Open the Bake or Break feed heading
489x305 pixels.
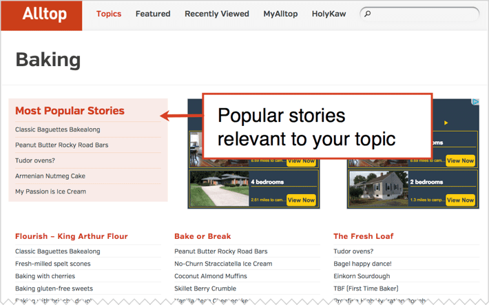202,236
